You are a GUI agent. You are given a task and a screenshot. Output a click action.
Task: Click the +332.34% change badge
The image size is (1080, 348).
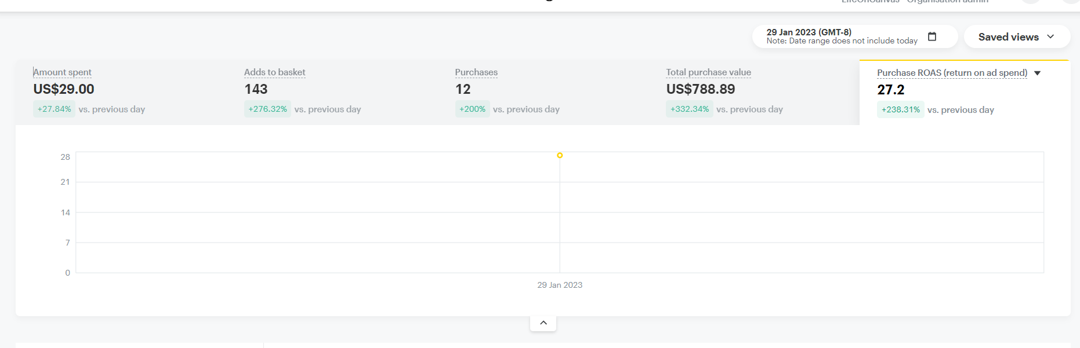[x=689, y=109]
